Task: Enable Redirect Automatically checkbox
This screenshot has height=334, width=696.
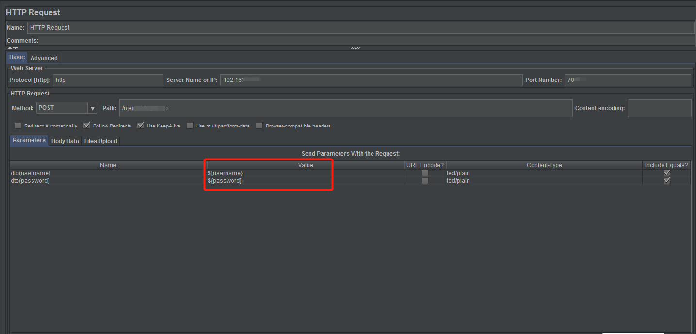Action: pyautogui.click(x=18, y=126)
